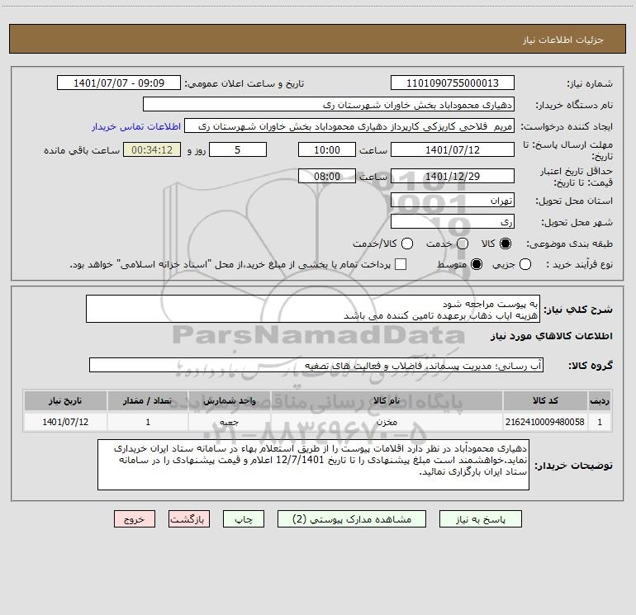Choose جزیی purchase process type
Screen dimensions: 636x615
[525, 264]
